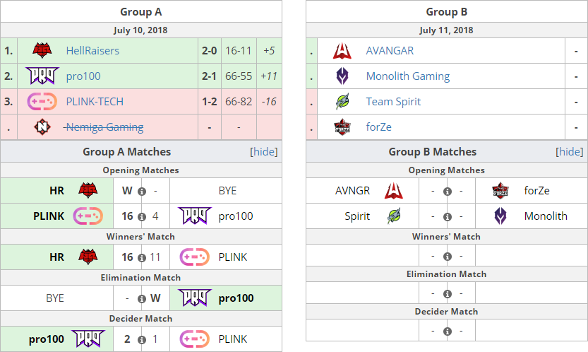This screenshot has height=352, width=588.
Task: Open info icon for HR vs PLINK Winners' Match
Action: (x=142, y=258)
